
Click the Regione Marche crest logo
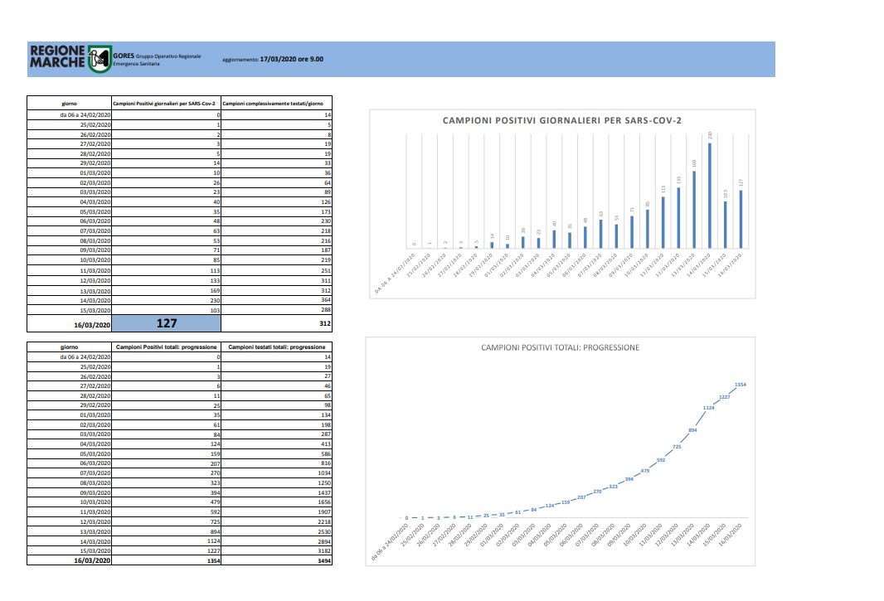pyautogui.click(x=100, y=59)
